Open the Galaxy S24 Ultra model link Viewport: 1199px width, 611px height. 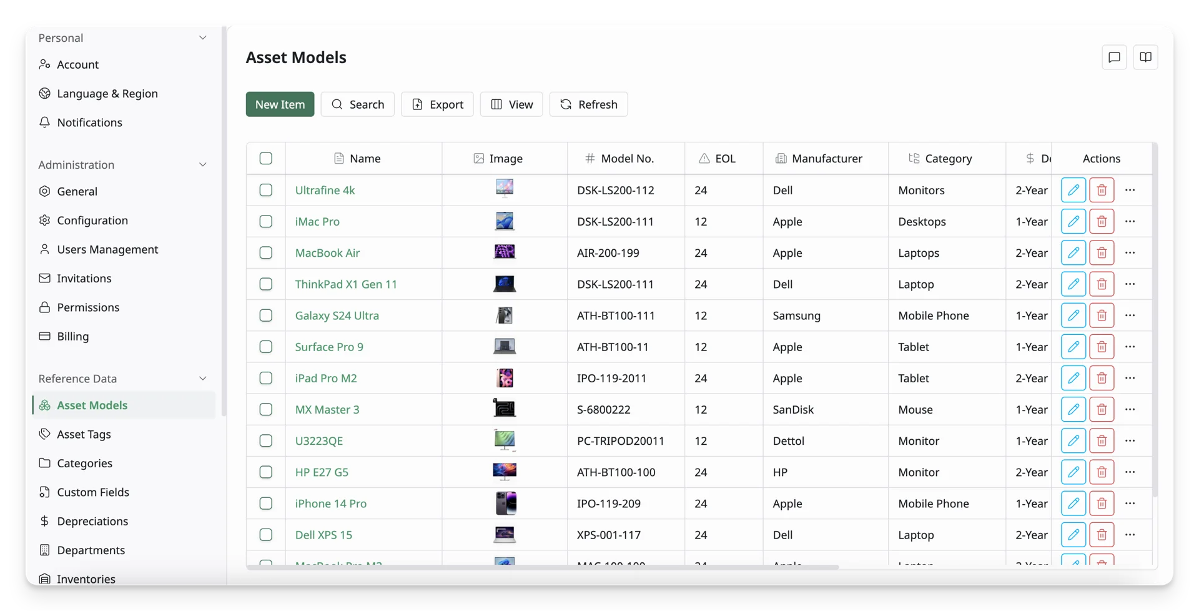337,315
